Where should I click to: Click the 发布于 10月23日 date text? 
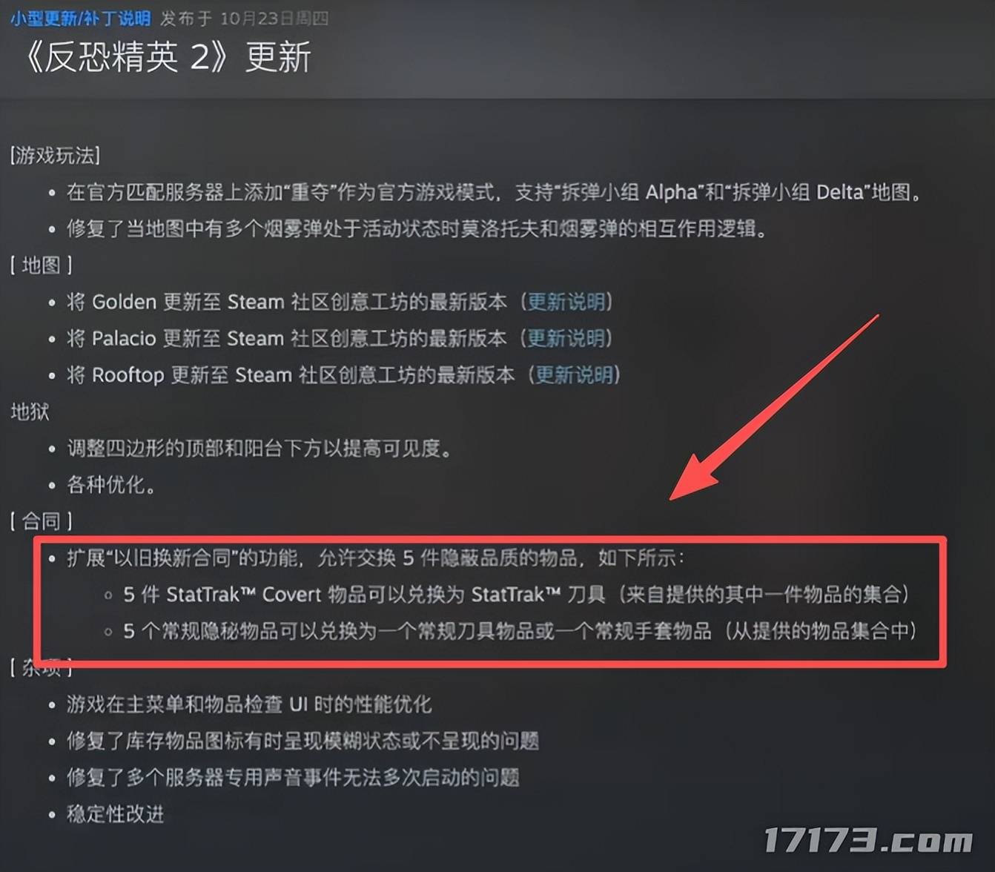[245, 18]
